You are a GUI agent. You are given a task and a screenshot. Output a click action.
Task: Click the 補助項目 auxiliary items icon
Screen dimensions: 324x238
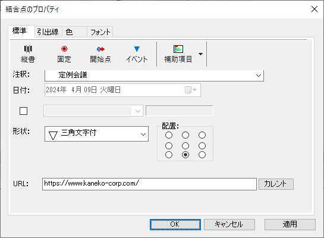pyautogui.click(x=178, y=54)
